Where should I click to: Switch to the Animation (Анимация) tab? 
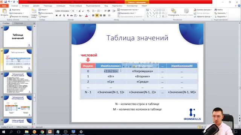(x=61, y=6)
